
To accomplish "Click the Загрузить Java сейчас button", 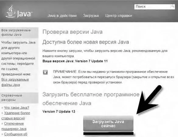I will point(108,124).
